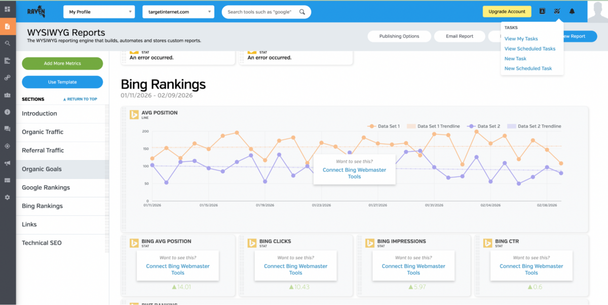Image resolution: width=608 pixels, height=305 pixels.
Task: Toggle Data Set 2 legend item
Action: tap(483, 126)
